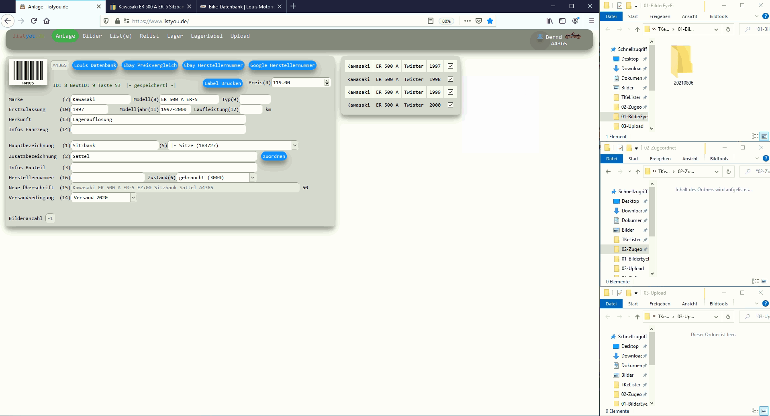Toggle Firefox sidebar icon
The height and width of the screenshot is (416, 770).
pyautogui.click(x=562, y=21)
